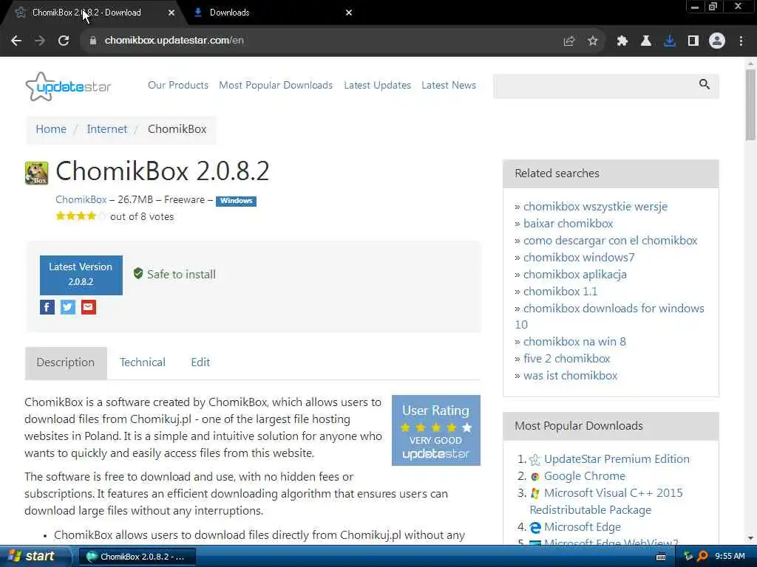Open chomikbox aplikacja related search
757x567 pixels.
click(575, 275)
